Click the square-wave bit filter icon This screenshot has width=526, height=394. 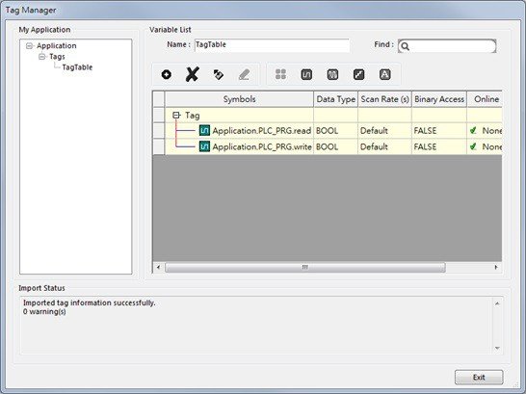pos(306,74)
